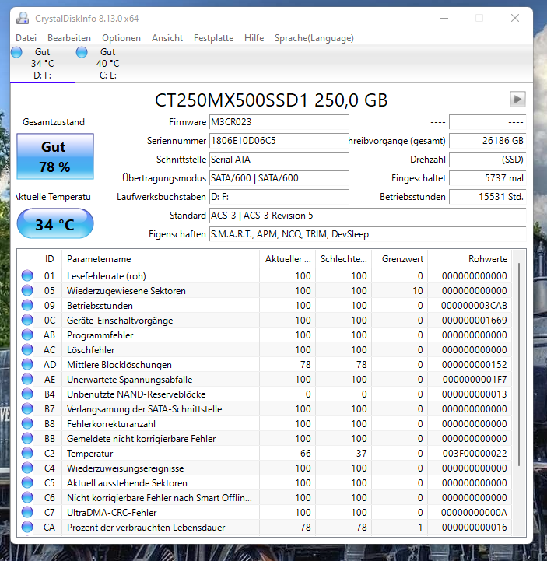Click status orb for UltraDMA-CRC-Fehler row

click(27, 512)
